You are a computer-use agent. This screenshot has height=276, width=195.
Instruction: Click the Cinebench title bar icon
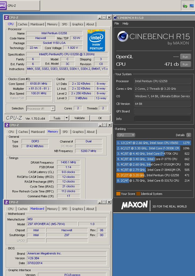pyautogui.click(x=115, y=18)
